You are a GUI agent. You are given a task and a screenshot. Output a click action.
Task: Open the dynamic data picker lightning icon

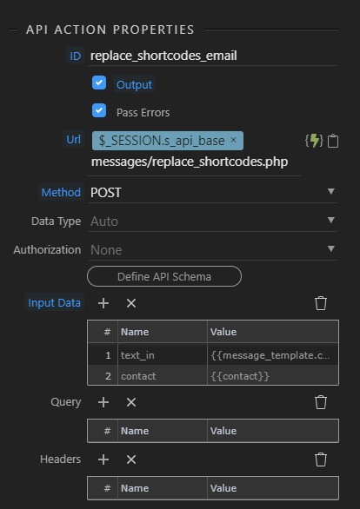[314, 141]
